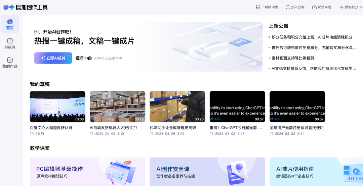Click the 加入社群 chat bubble icon
Screen dimensions: 363x186
pyautogui.click(x=288, y=7)
